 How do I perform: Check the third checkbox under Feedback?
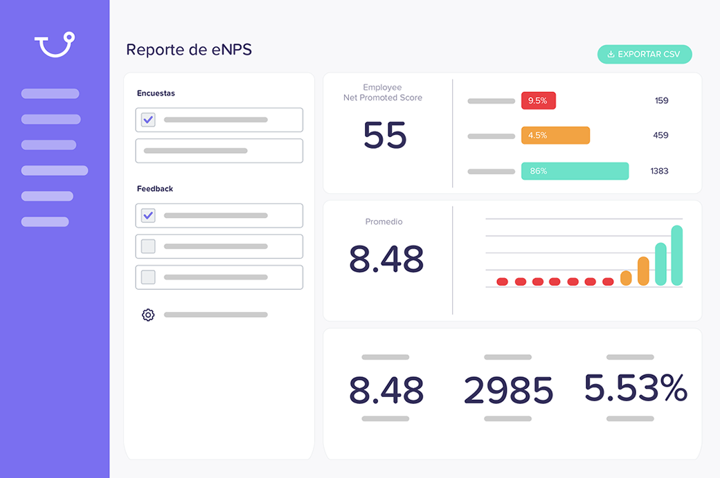148,277
